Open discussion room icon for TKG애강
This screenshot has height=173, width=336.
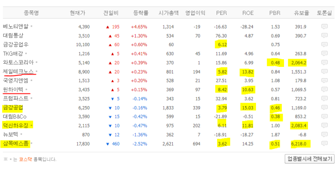[324, 54]
